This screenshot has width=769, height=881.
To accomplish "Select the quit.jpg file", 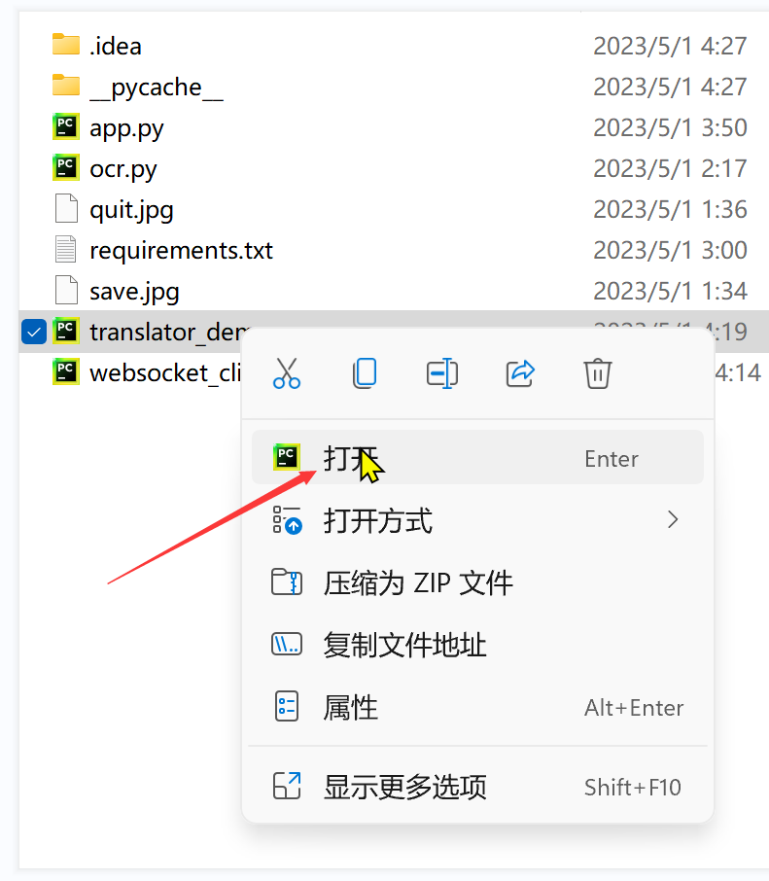I will click(393, 209).
